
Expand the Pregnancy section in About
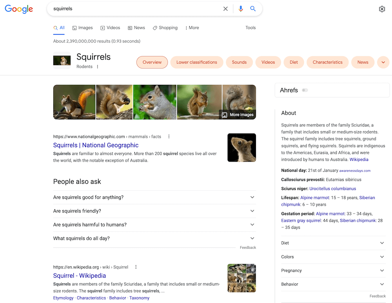pyautogui.click(x=333, y=270)
